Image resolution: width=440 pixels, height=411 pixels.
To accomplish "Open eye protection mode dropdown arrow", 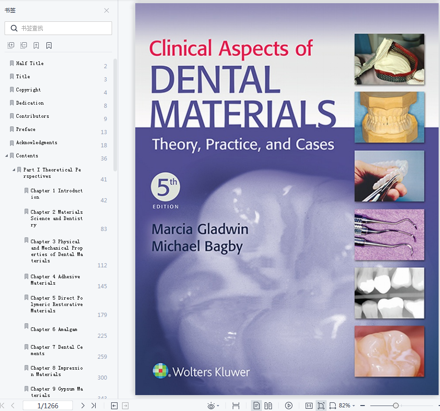I will [218, 406].
